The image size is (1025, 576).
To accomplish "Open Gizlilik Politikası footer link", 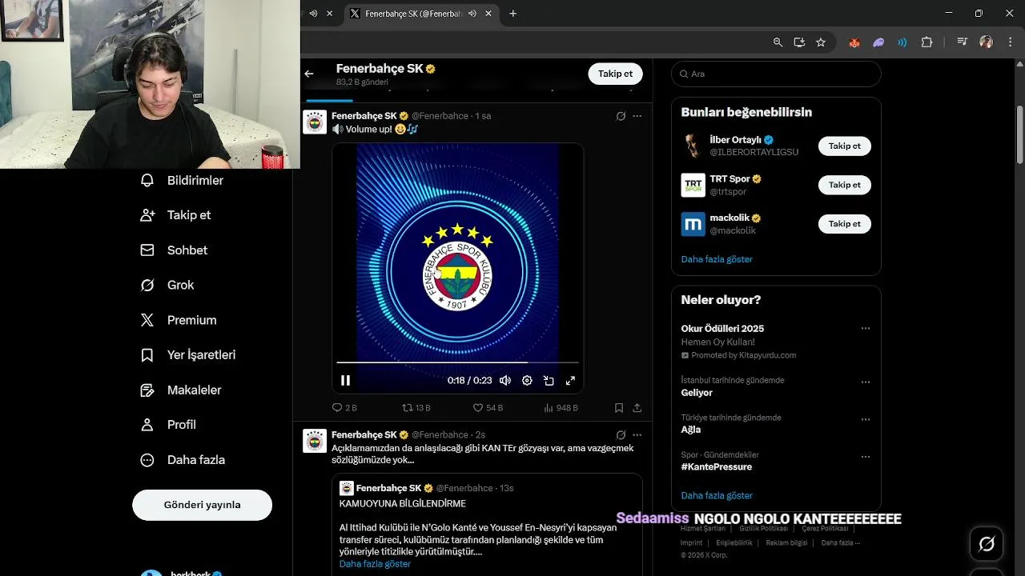I will [x=764, y=529].
